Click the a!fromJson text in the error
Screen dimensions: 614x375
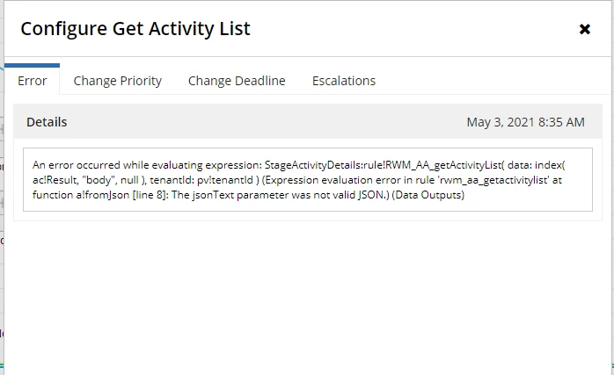tap(106, 195)
